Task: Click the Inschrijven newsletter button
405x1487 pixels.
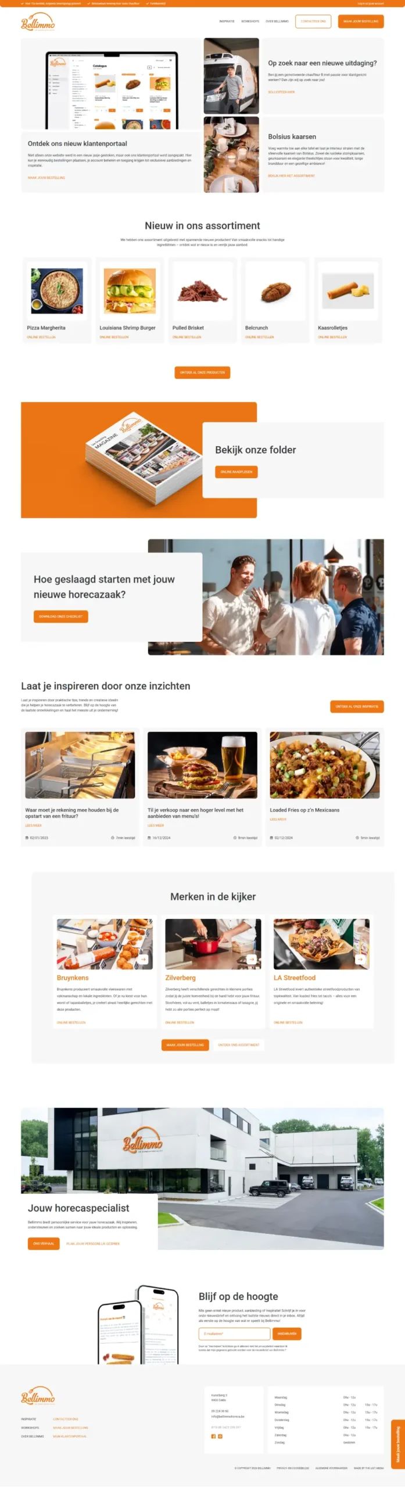Action: (x=287, y=1334)
